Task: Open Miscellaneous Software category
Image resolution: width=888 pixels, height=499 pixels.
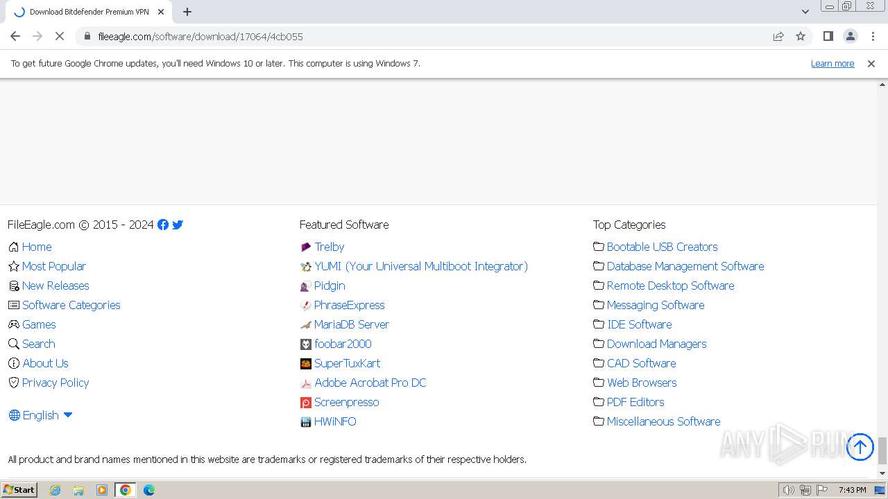Action: pos(664,421)
